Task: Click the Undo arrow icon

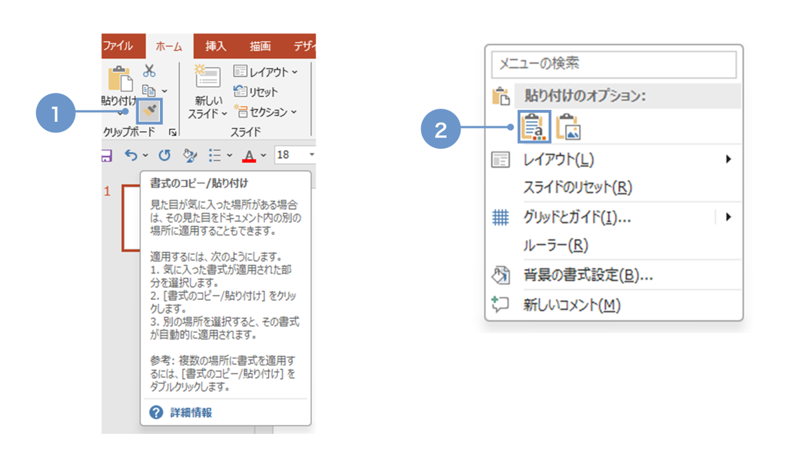Action: click(x=131, y=155)
